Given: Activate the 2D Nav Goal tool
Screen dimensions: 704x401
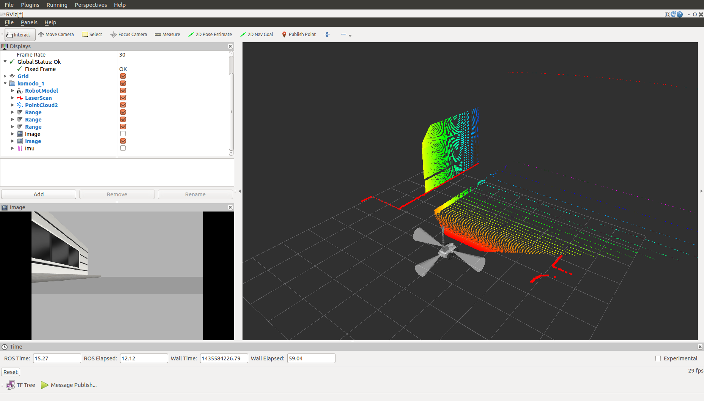Looking at the screenshot, I should (x=257, y=35).
